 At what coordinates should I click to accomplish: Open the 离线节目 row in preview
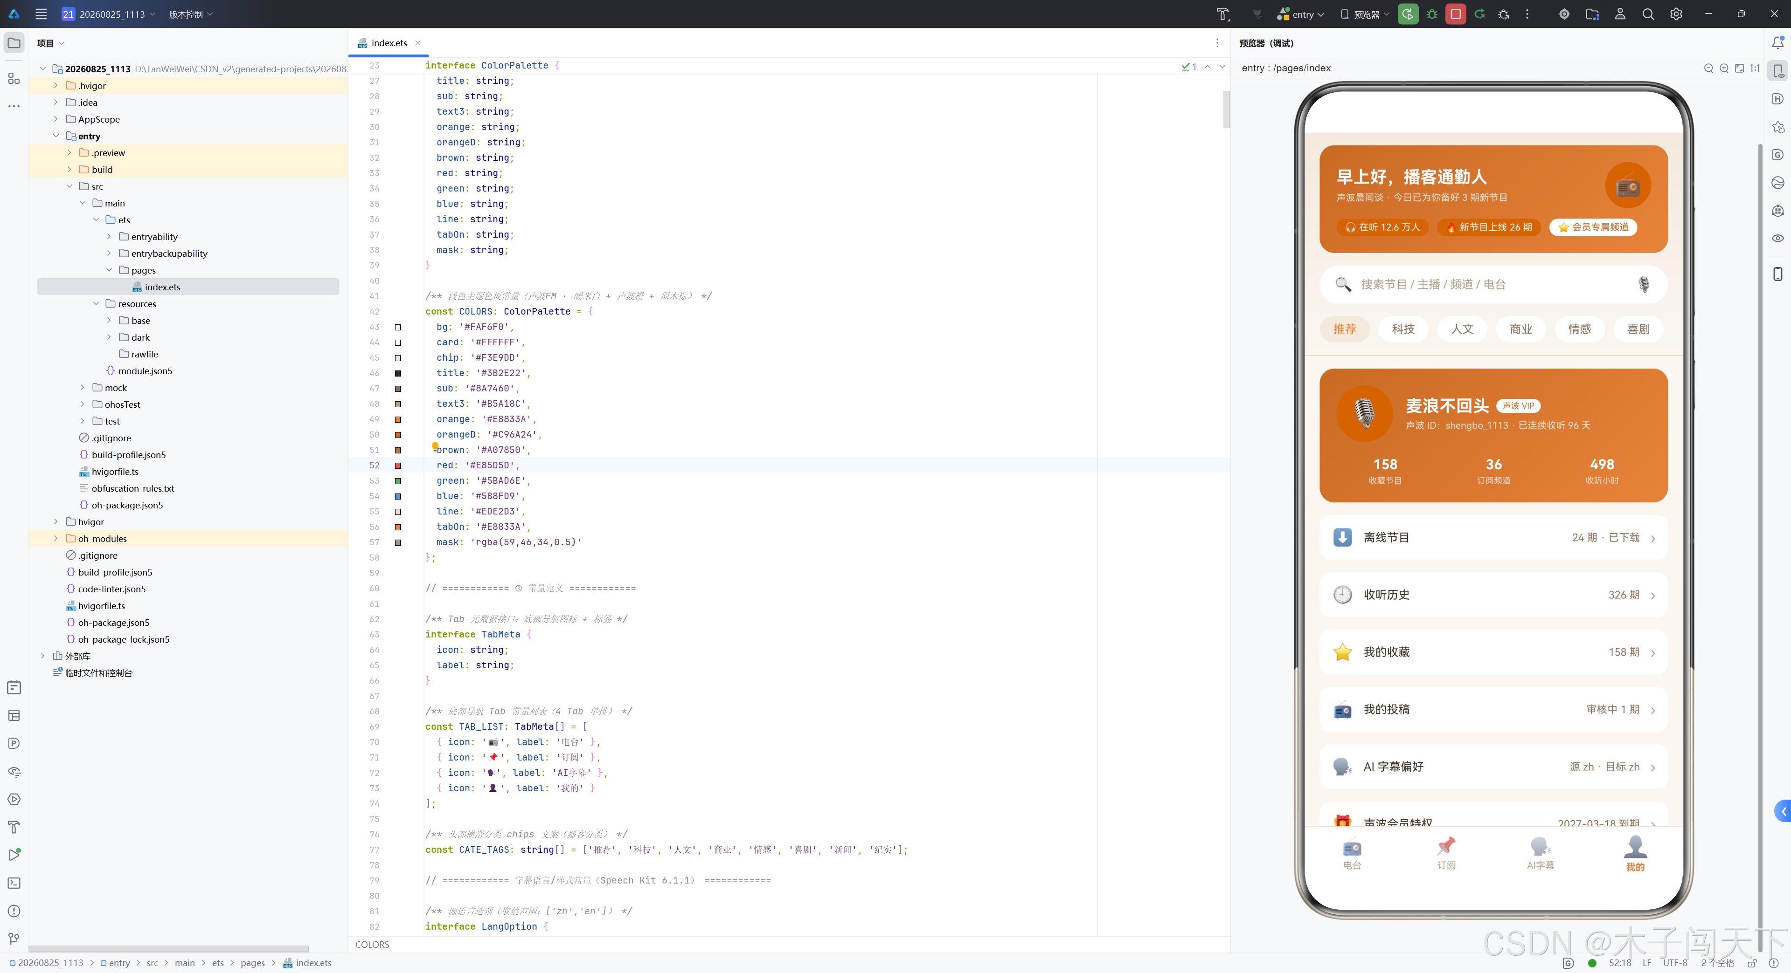[1493, 538]
